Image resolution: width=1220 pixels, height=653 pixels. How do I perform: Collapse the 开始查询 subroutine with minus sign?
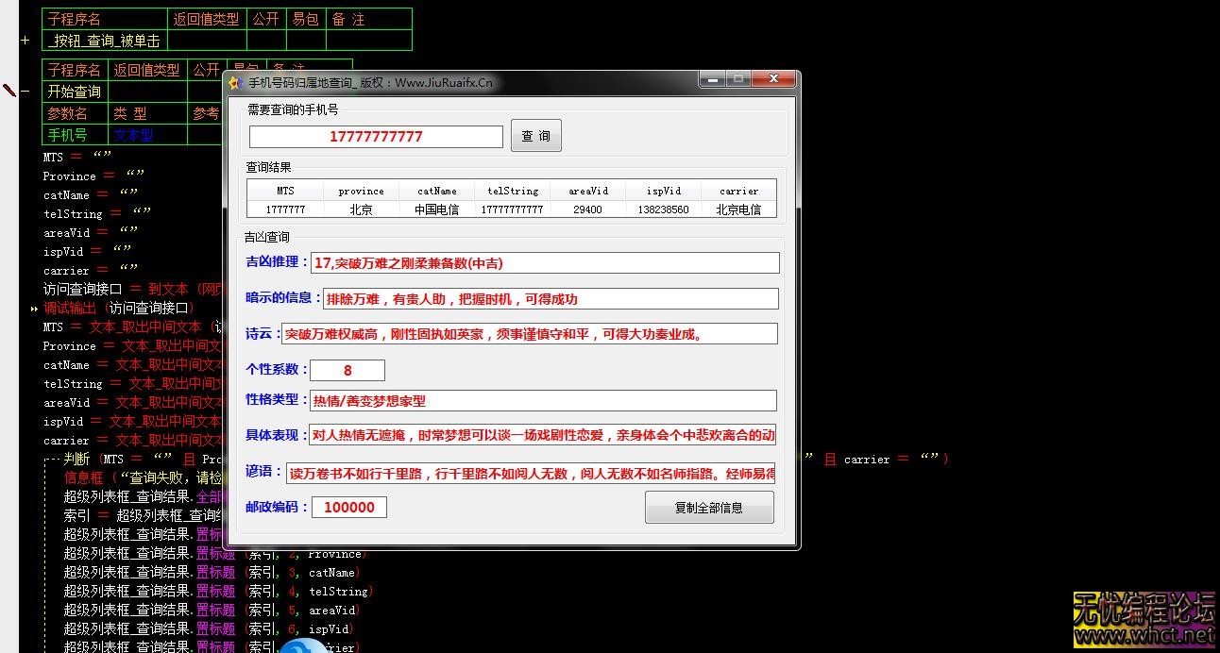coord(25,92)
